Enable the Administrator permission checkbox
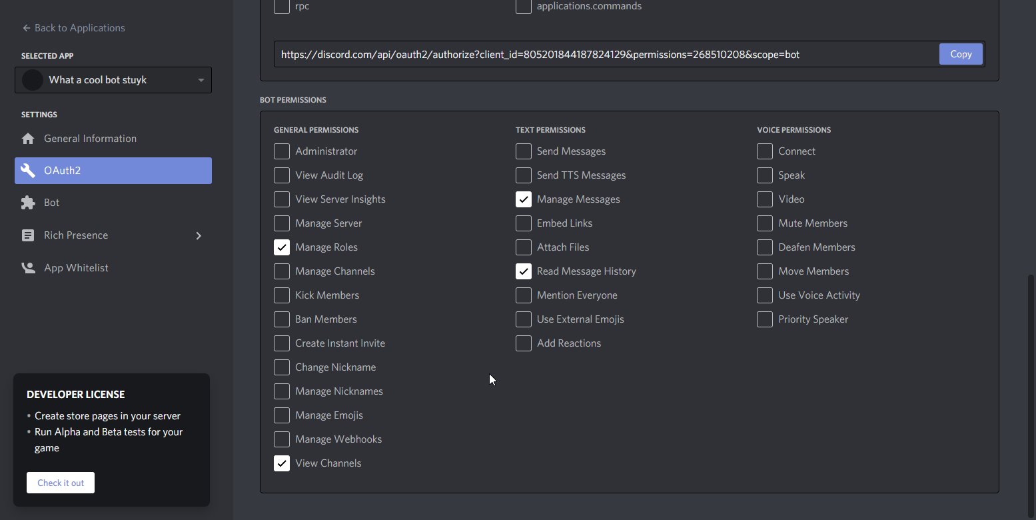The image size is (1036, 520). pos(282,151)
